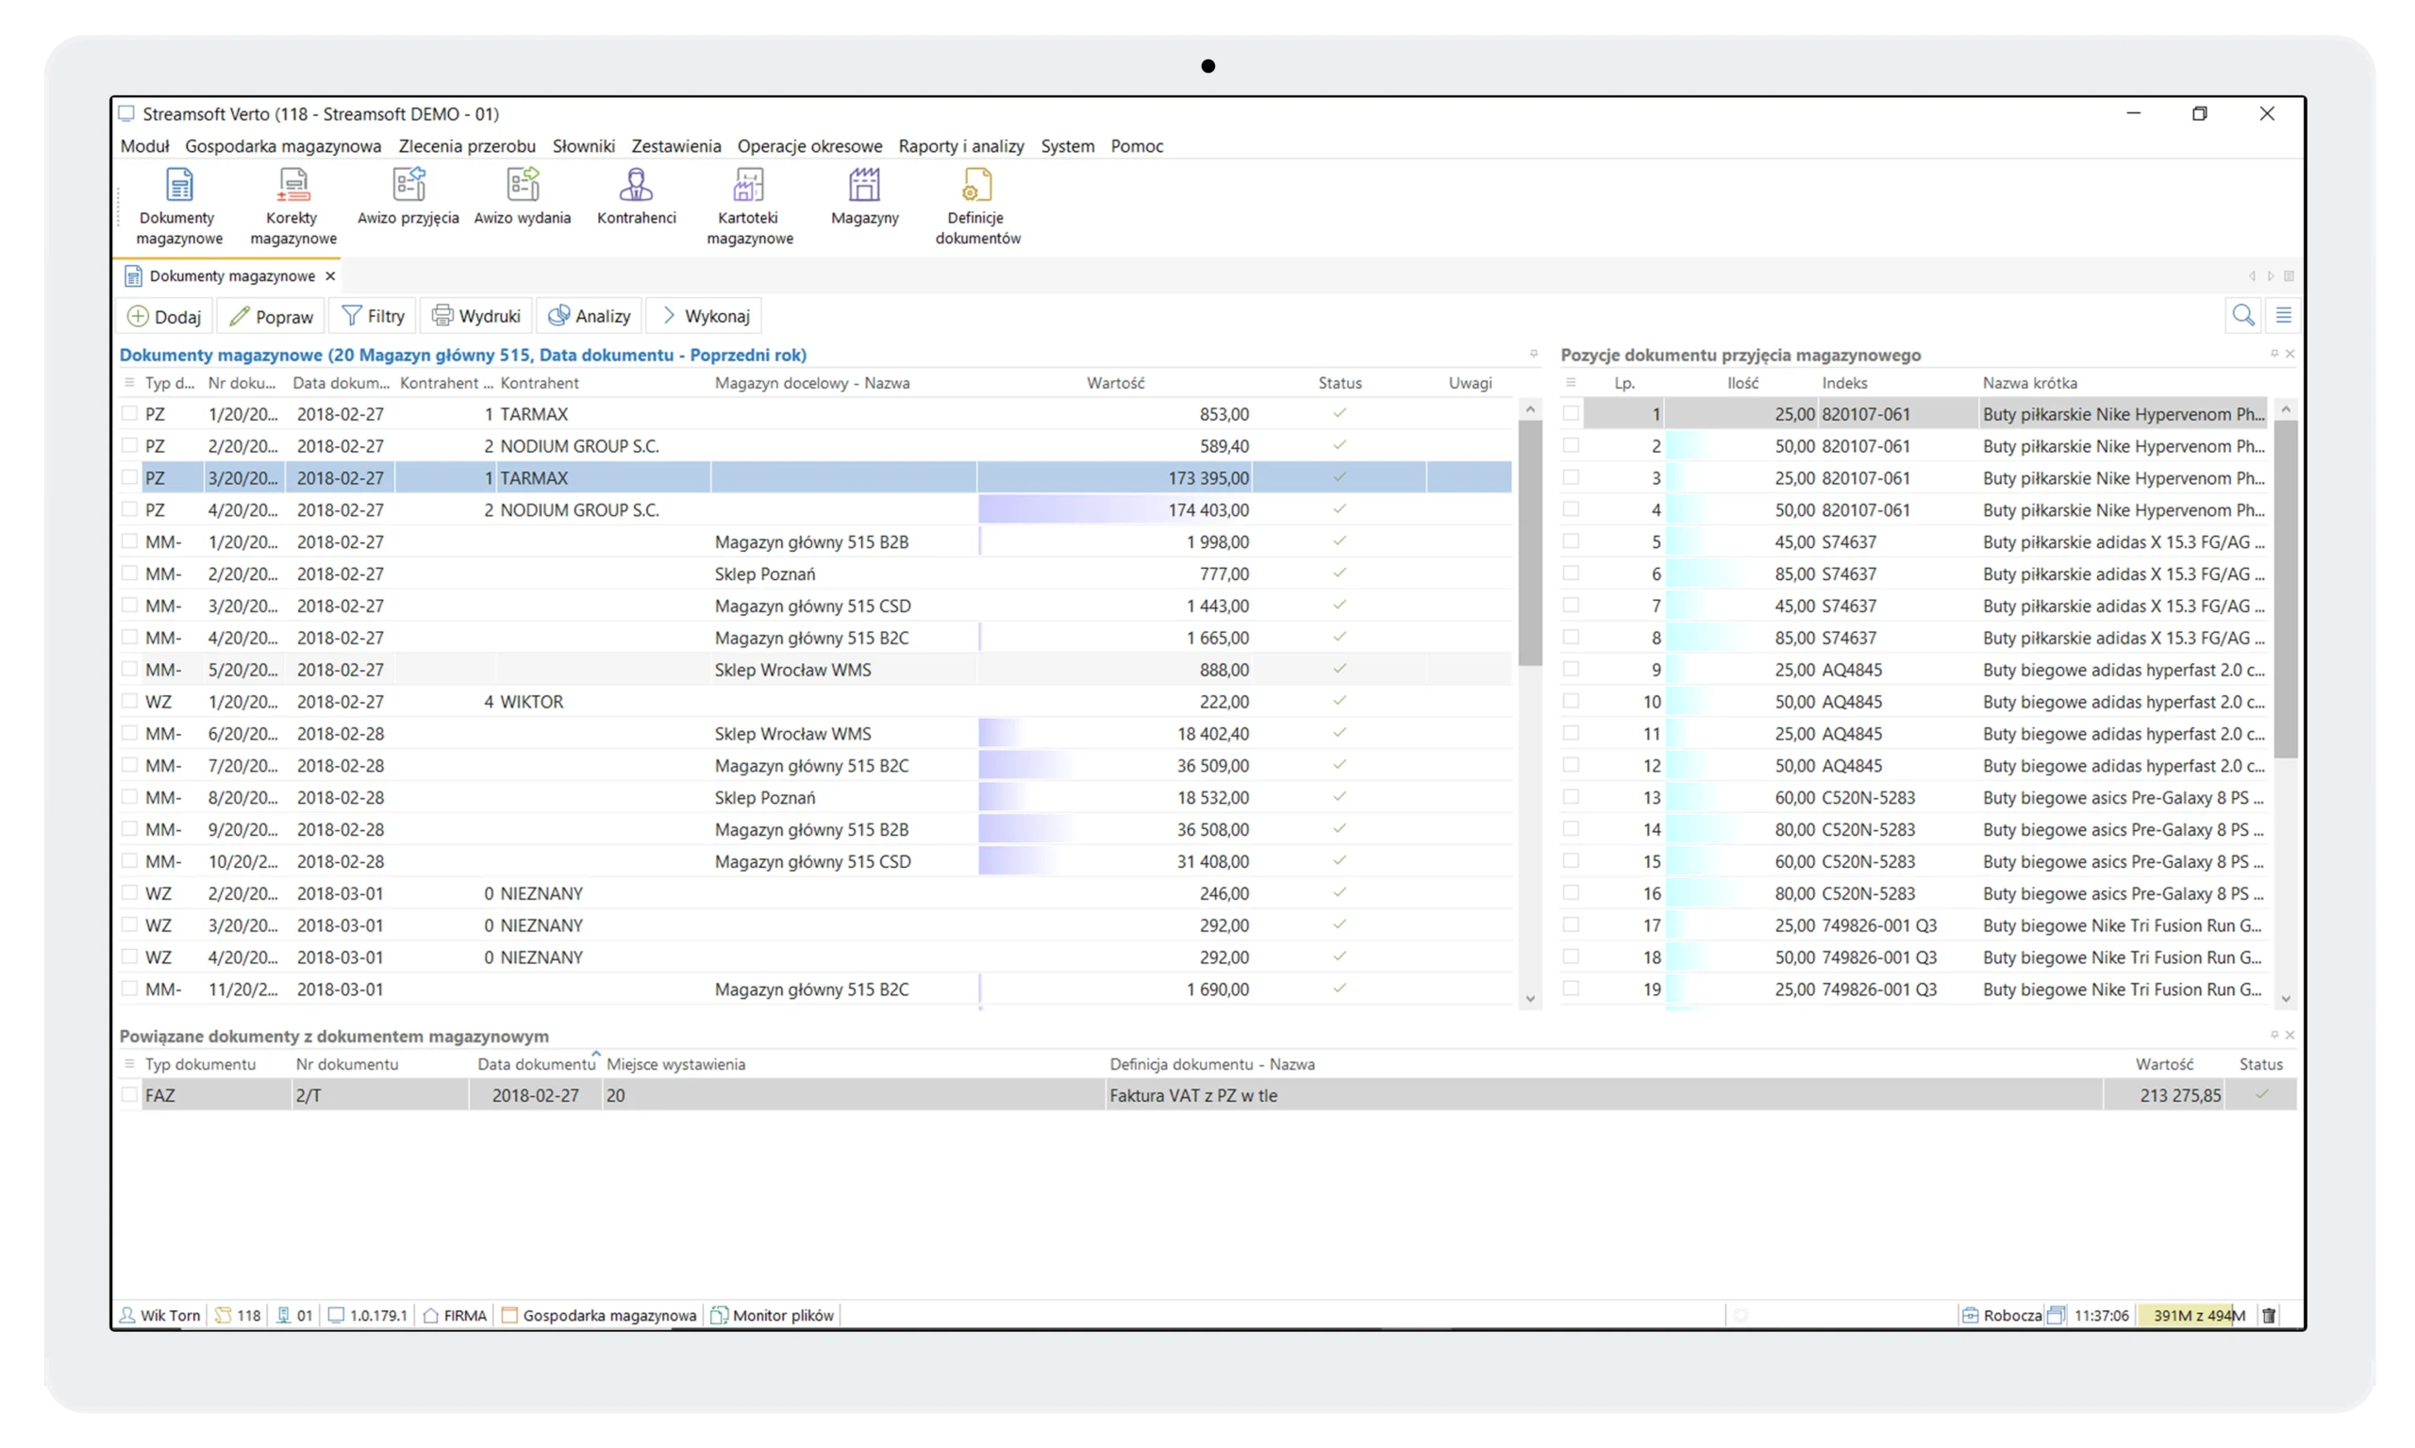Open the Zestawienia menu

[x=675, y=146]
